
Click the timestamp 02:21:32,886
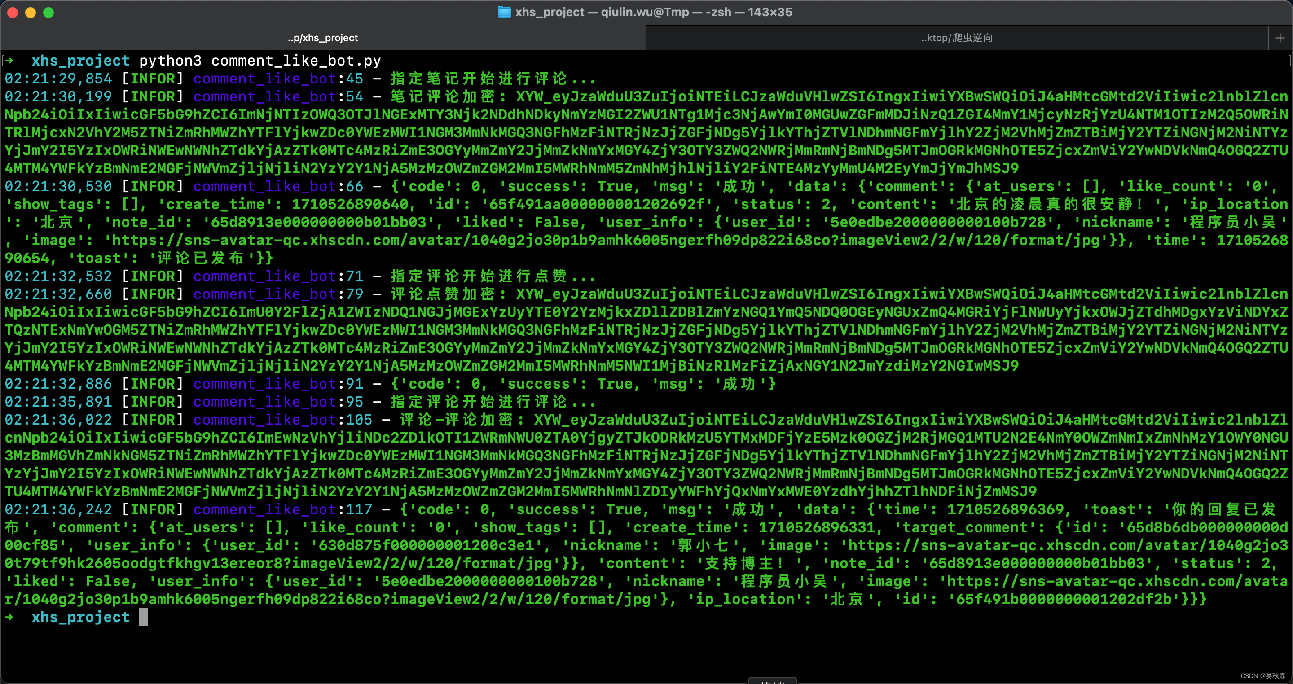point(58,384)
